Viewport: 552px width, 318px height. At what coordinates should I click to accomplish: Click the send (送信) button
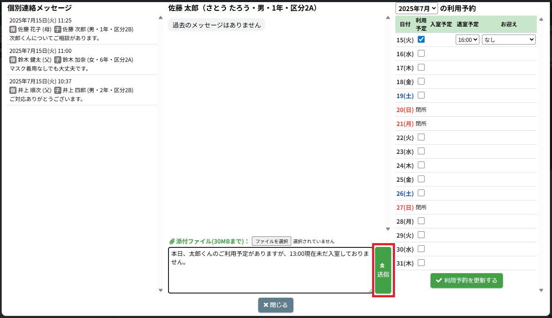(x=383, y=270)
